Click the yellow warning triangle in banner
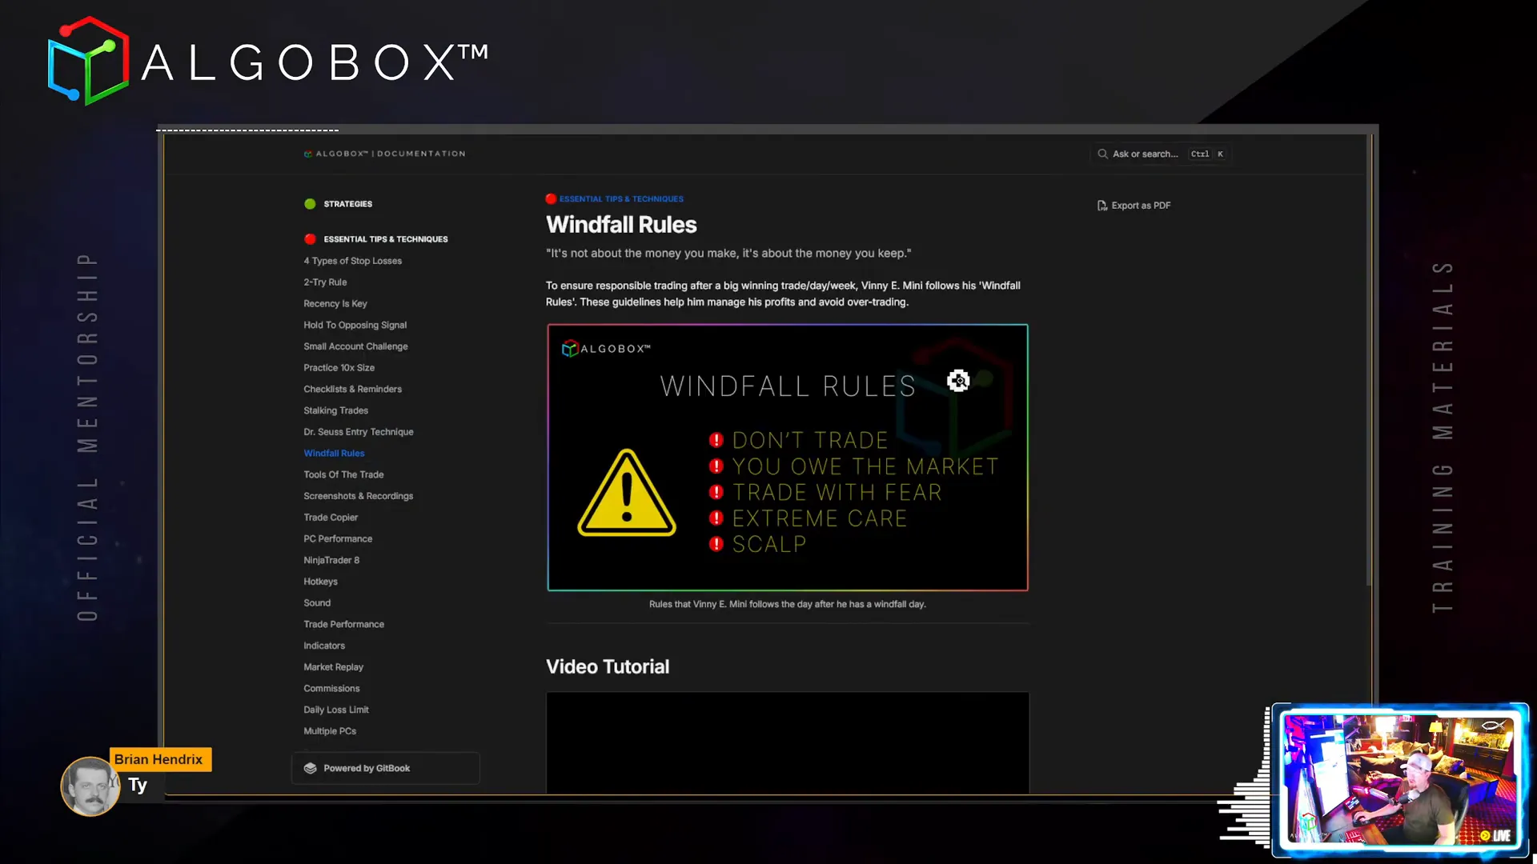Viewport: 1537px width, 864px height. coord(627,493)
